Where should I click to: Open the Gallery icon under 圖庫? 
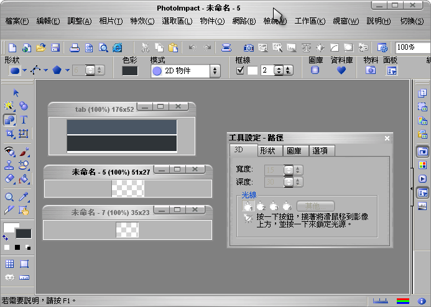point(315,70)
